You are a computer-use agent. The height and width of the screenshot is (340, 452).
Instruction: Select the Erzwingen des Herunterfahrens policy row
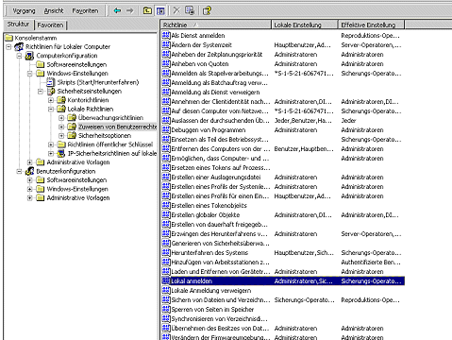click(282, 234)
